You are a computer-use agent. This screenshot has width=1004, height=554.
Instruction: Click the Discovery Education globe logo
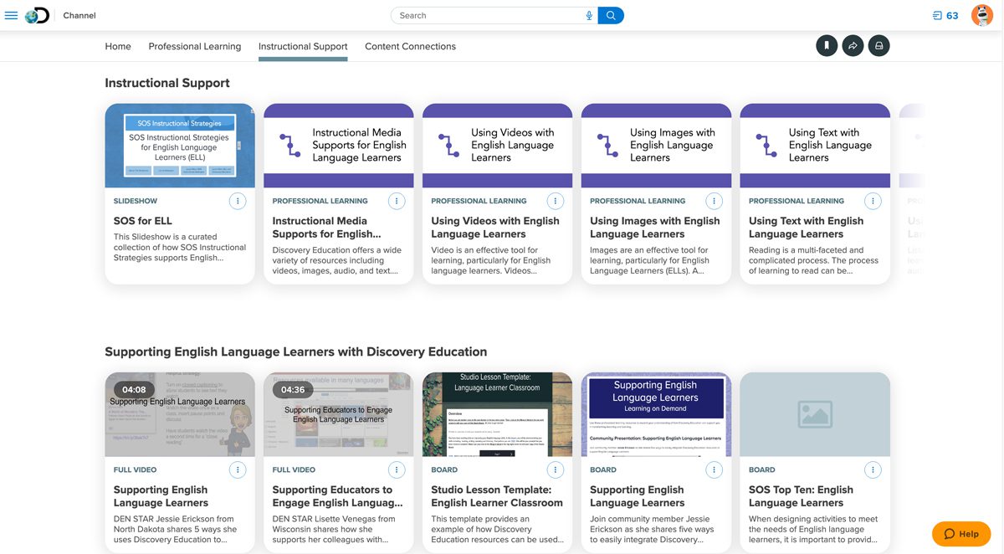click(x=38, y=15)
